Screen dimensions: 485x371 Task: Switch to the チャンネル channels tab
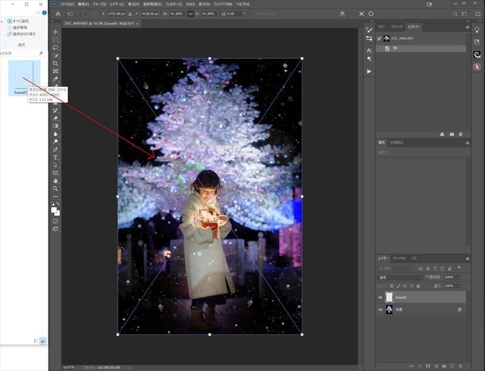pyautogui.click(x=400, y=258)
